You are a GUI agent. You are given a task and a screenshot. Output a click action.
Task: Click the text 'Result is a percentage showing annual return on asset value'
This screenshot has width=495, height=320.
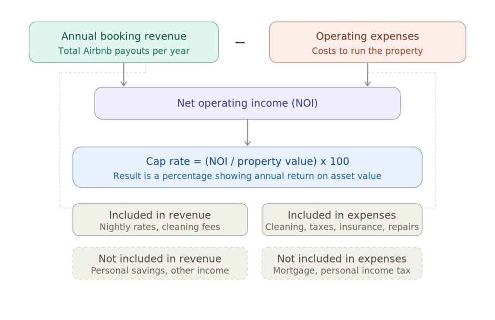click(x=247, y=176)
